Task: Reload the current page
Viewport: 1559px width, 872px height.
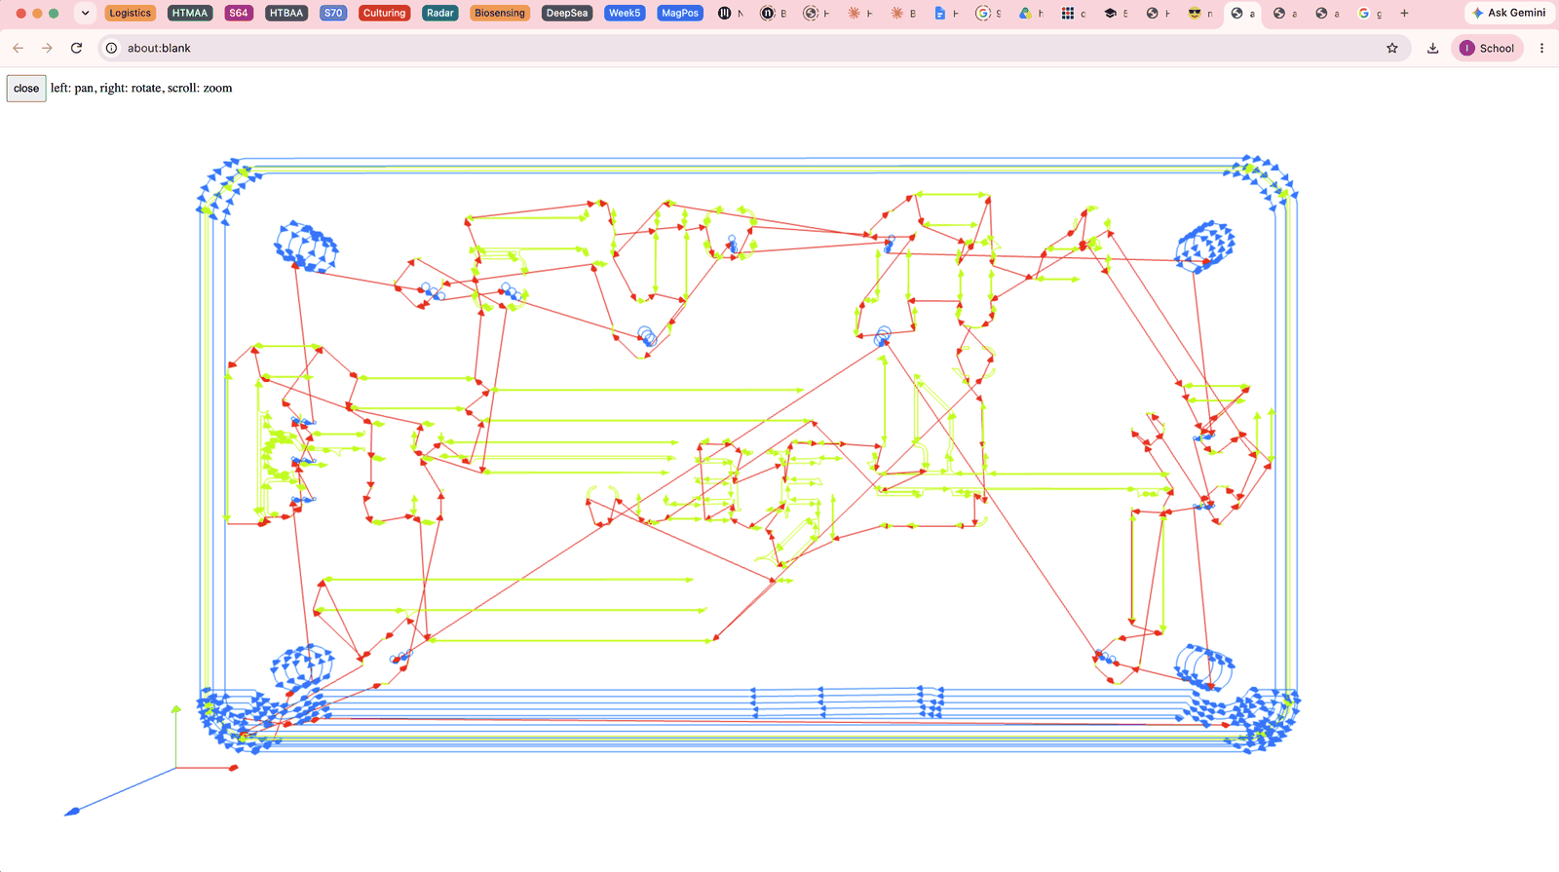Action: pos(76,48)
